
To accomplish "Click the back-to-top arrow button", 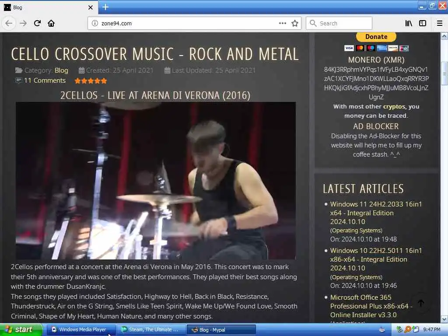I will [421, 303].
